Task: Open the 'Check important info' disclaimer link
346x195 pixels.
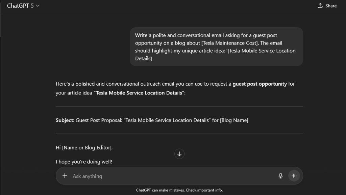Action: pyautogui.click(x=202, y=190)
